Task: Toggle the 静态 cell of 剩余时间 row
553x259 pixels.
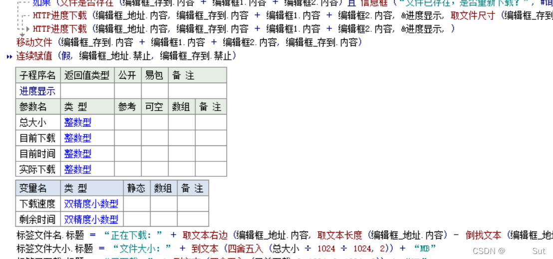Action: (137, 219)
